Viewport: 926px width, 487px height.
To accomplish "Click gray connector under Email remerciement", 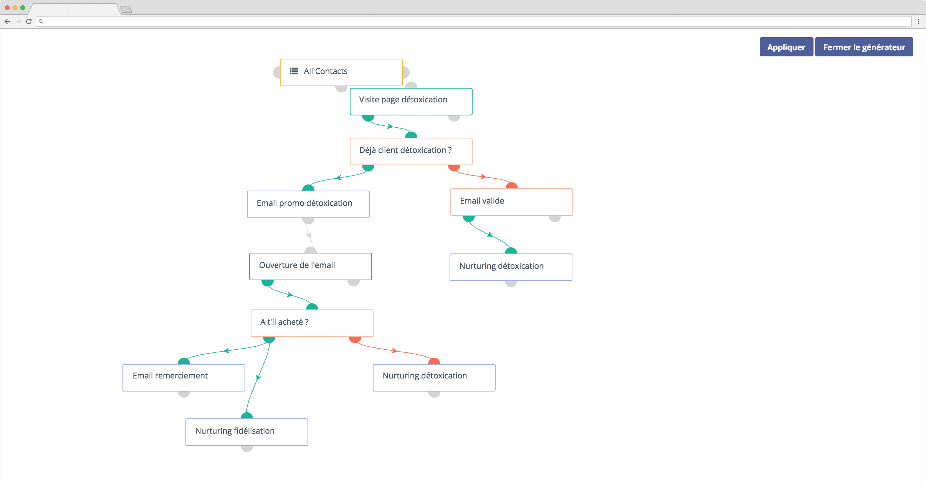I will (184, 394).
